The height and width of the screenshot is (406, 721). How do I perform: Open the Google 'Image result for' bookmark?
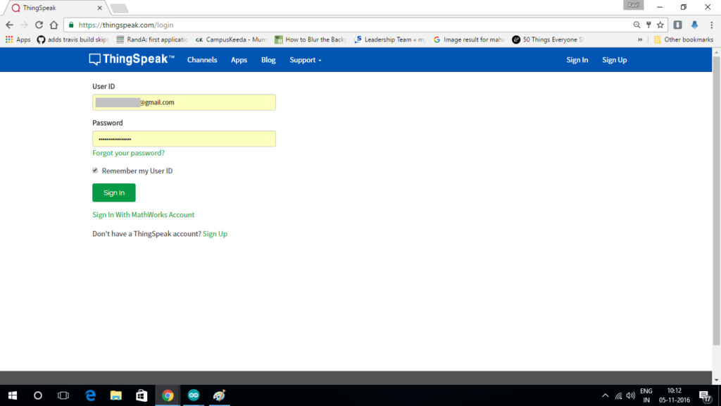pos(469,39)
